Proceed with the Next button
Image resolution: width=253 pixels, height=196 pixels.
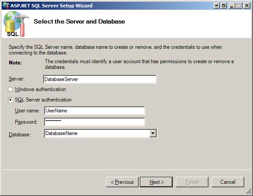[x=156, y=182]
